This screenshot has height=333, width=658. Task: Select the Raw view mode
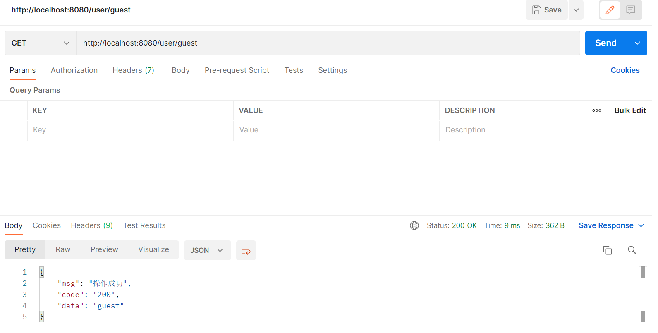point(63,249)
